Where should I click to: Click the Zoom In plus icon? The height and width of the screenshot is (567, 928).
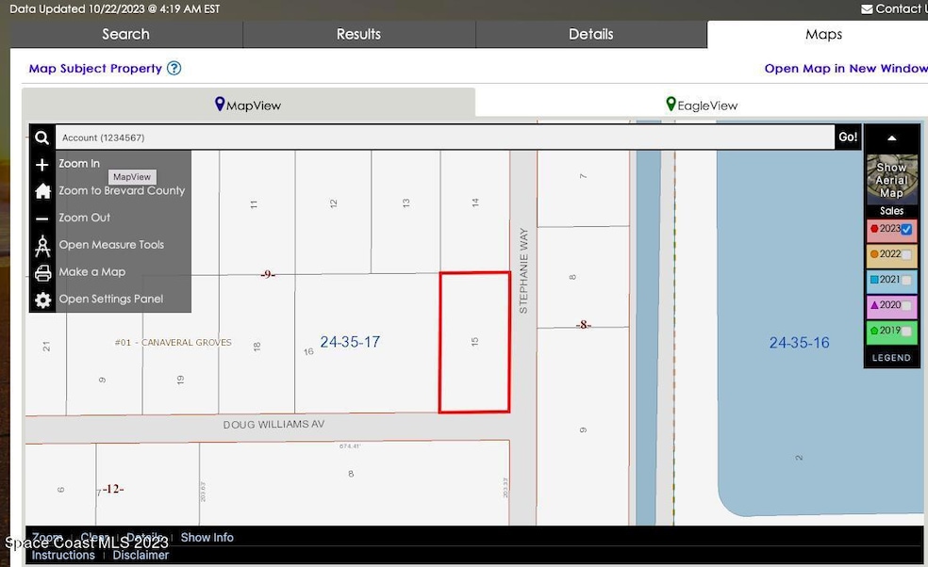tap(42, 164)
